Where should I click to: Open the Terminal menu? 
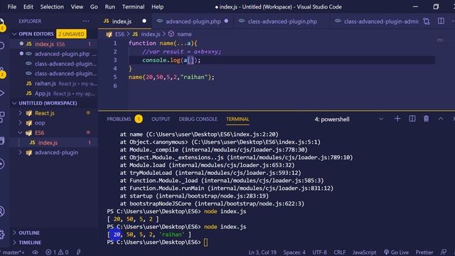point(133,6)
